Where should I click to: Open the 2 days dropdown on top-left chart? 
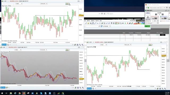(19, 4)
